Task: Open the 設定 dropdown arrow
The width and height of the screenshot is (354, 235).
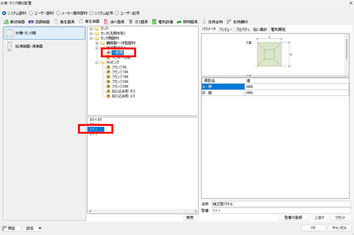Action: click(x=40, y=228)
